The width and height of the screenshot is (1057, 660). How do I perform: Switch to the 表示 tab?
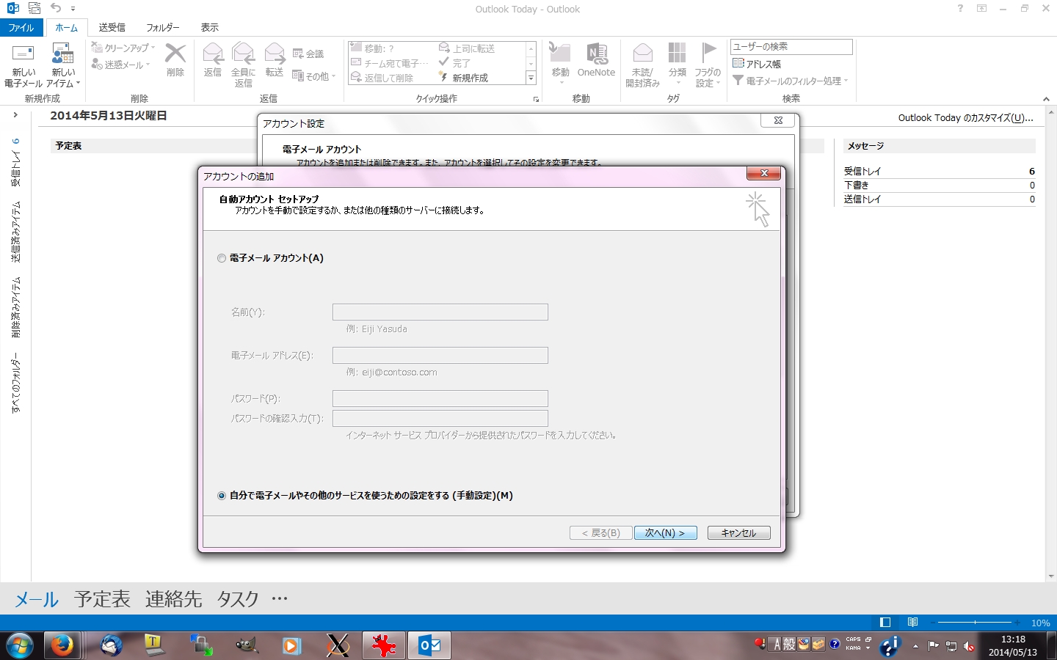pyautogui.click(x=210, y=27)
